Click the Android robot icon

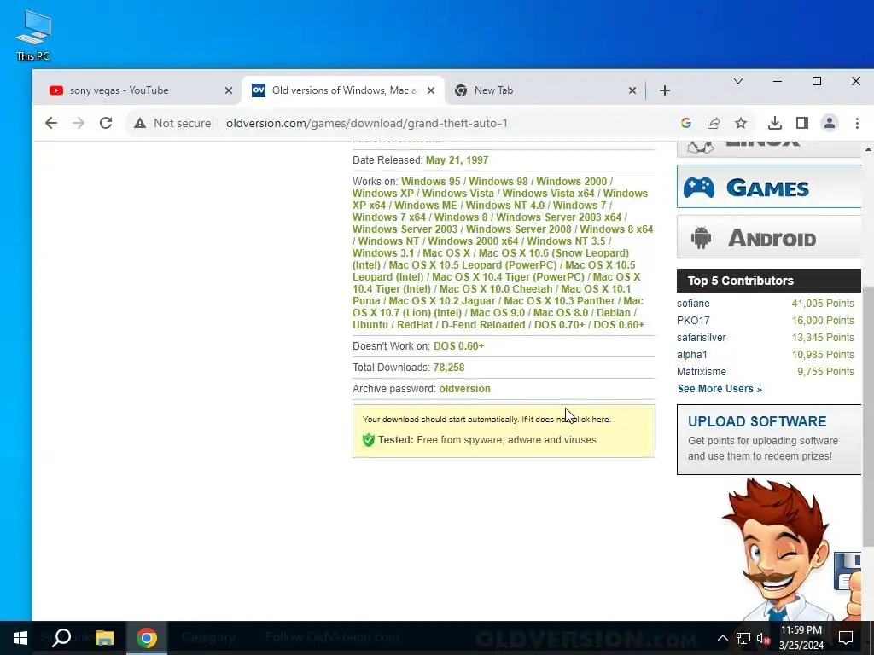click(x=702, y=238)
